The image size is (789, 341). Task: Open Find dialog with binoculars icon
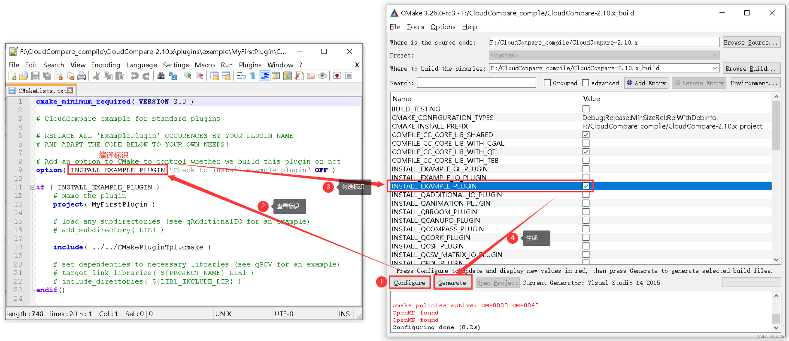pos(161,76)
